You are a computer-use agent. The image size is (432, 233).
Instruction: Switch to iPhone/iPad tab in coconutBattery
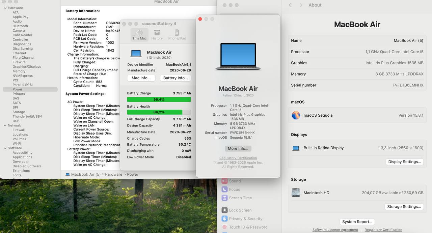(x=177, y=35)
